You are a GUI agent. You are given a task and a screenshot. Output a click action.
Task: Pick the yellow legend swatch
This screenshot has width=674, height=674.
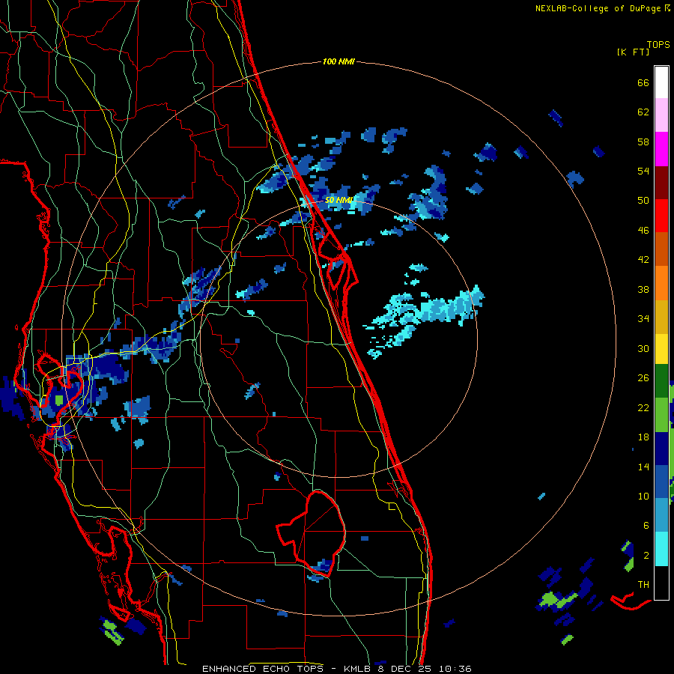[x=661, y=349]
